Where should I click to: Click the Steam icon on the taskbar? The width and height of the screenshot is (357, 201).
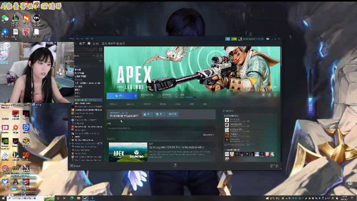click(x=85, y=198)
